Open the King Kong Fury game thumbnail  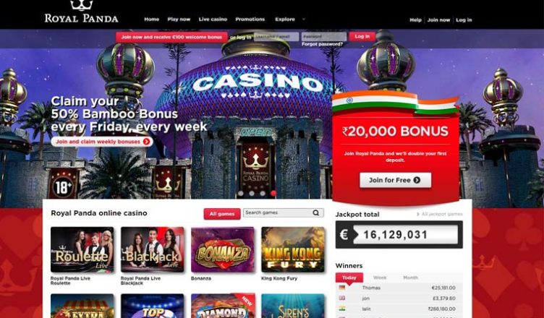click(x=293, y=249)
